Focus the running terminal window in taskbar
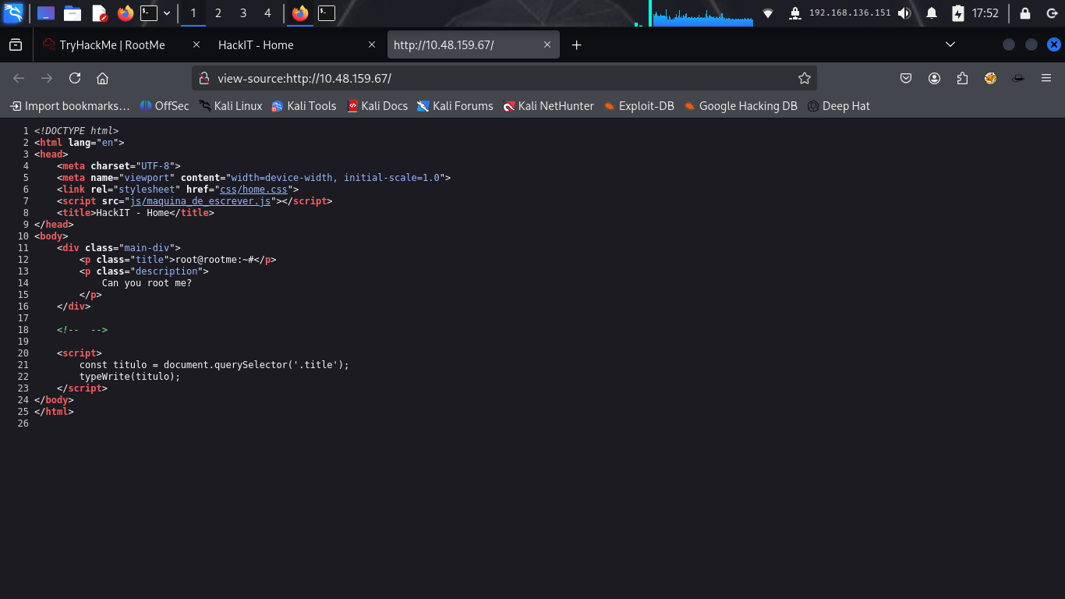 327,13
